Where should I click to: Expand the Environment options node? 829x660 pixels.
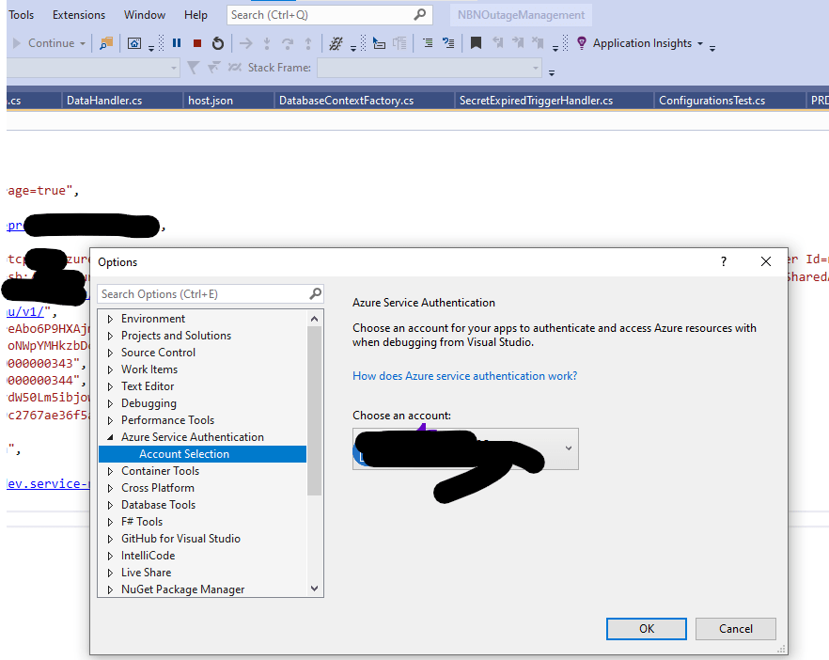110,319
